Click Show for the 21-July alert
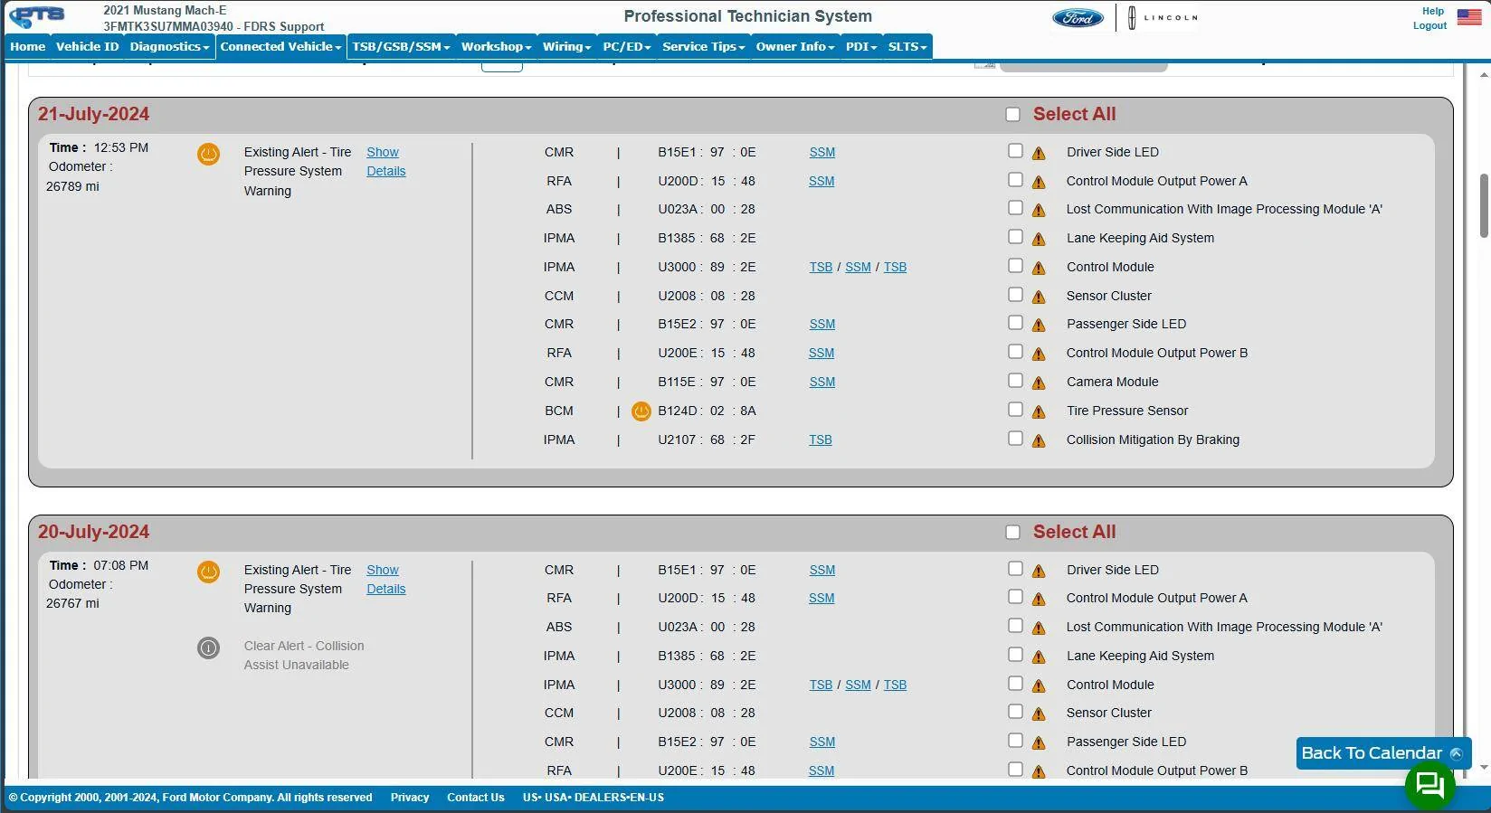The height and width of the screenshot is (813, 1491). [383, 153]
